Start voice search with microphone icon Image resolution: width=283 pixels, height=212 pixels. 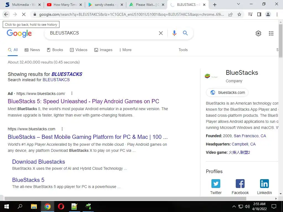(x=174, y=33)
